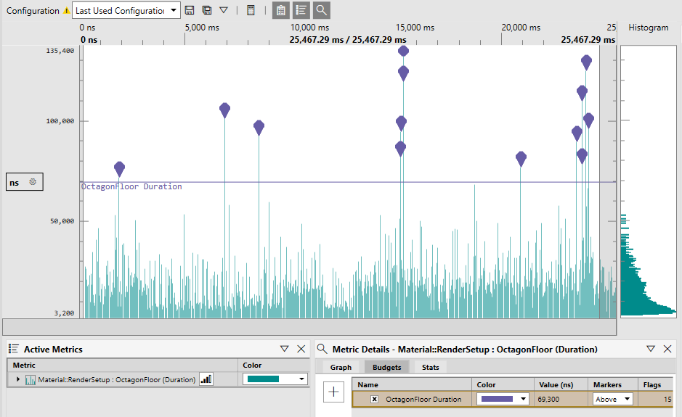The image size is (682, 417).
Task: Toggle the Metric Details magnifier icon
Action: pos(322,10)
